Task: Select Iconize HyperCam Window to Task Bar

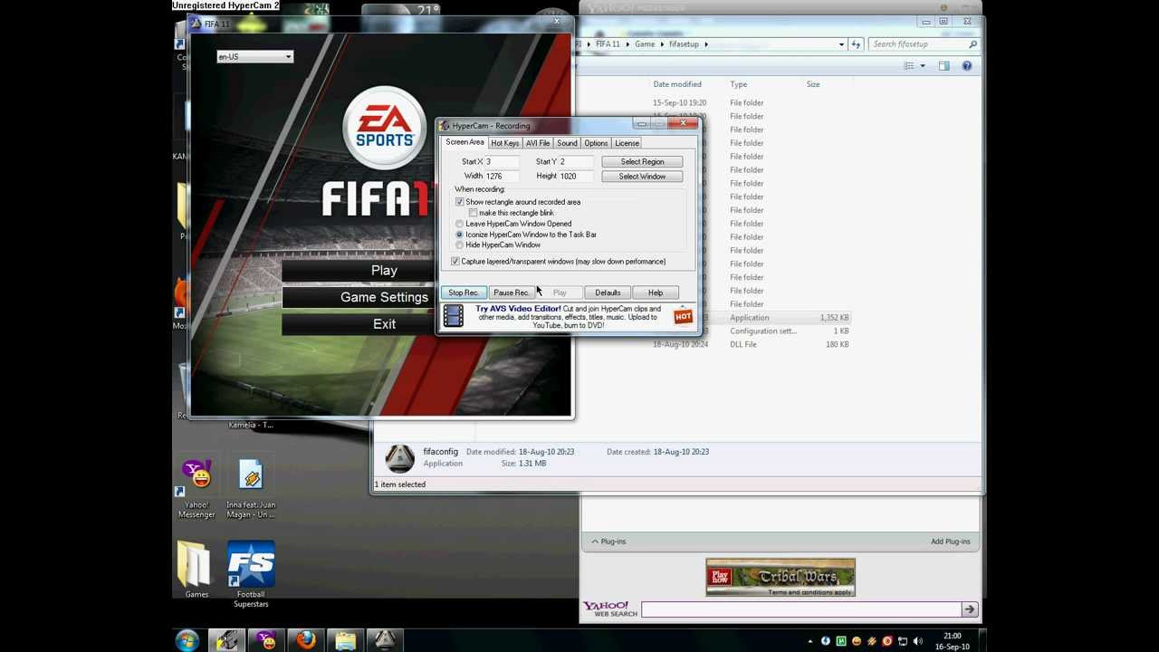Action: coord(460,235)
